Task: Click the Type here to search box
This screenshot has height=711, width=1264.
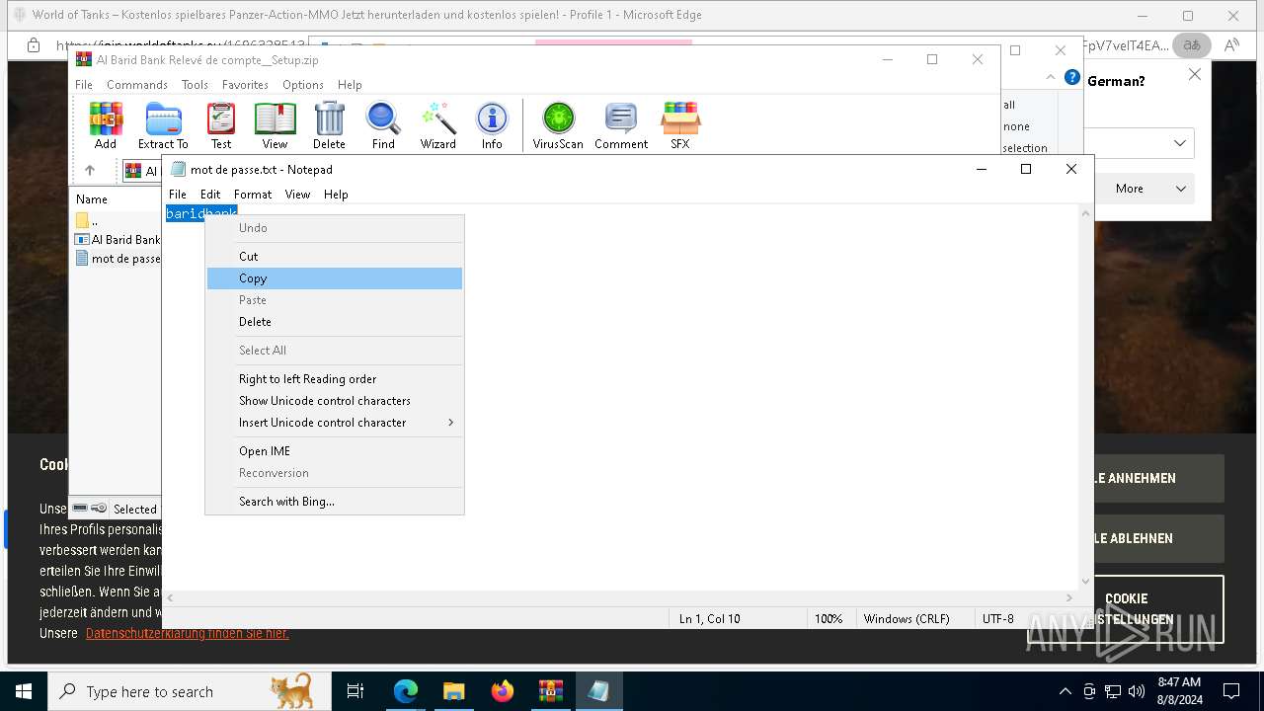Action: [189, 691]
